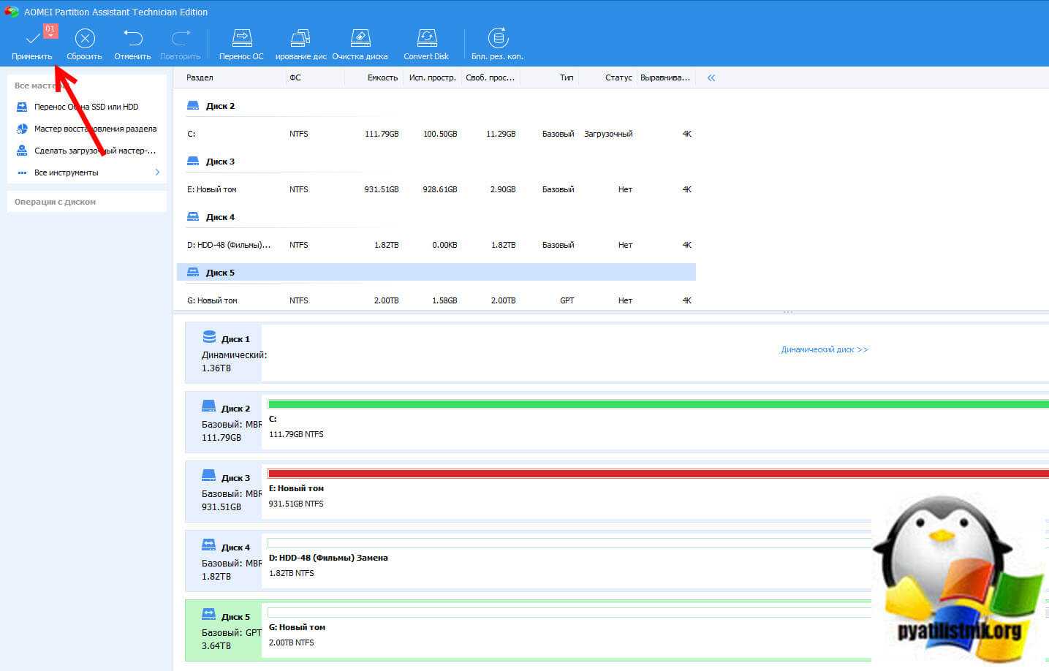
Task: Open the Перенос ОС migration tool
Action: [241, 39]
